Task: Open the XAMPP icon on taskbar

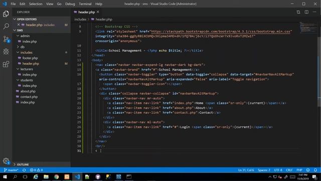Action: [x=67, y=176]
